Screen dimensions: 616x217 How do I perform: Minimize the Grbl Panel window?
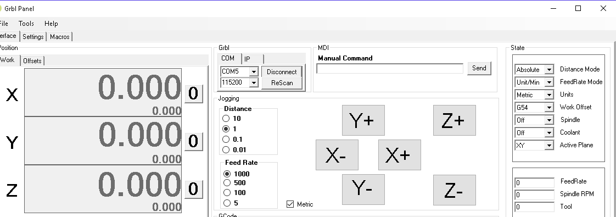(553, 8)
